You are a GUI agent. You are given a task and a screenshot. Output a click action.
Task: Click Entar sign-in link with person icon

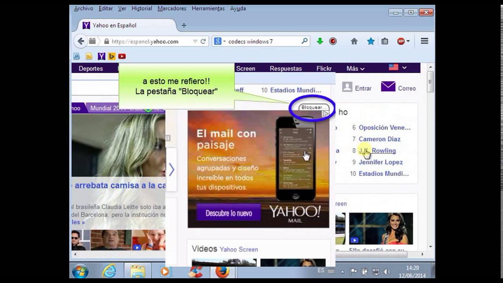point(357,88)
